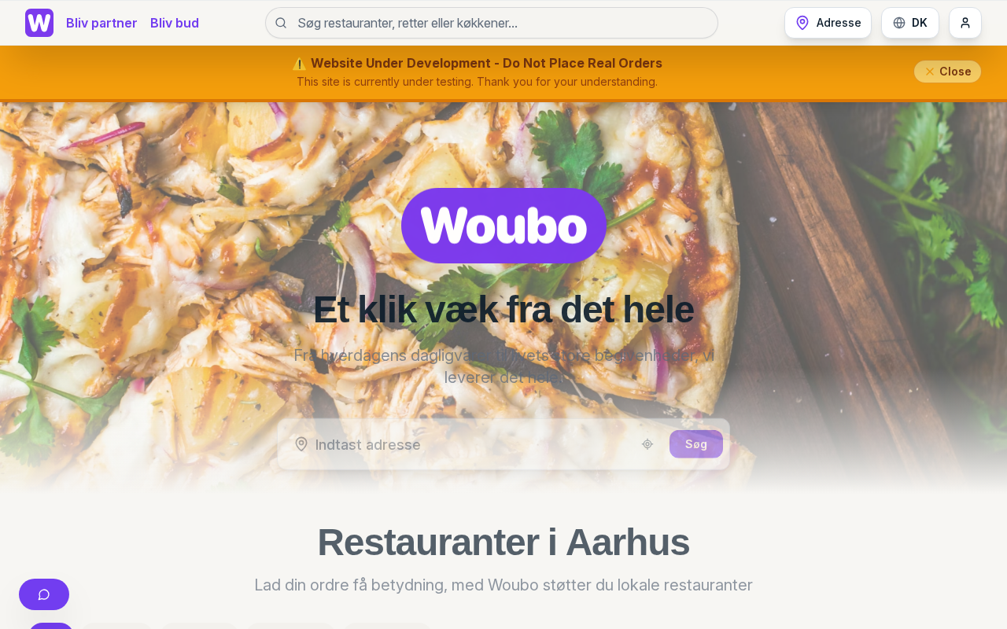
Task: Open the Bliv bud link
Action: pyautogui.click(x=175, y=23)
